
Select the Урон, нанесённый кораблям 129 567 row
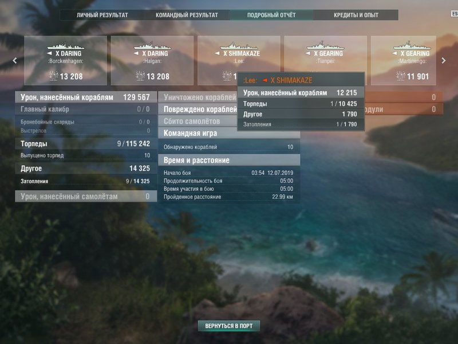[85, 97]
